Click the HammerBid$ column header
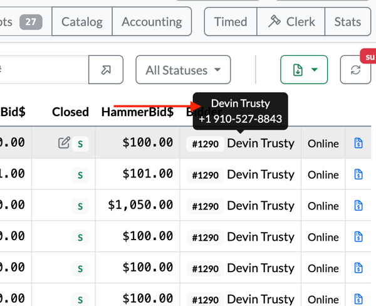The width and height of the screenshot is (376, 306). [137, 112]
